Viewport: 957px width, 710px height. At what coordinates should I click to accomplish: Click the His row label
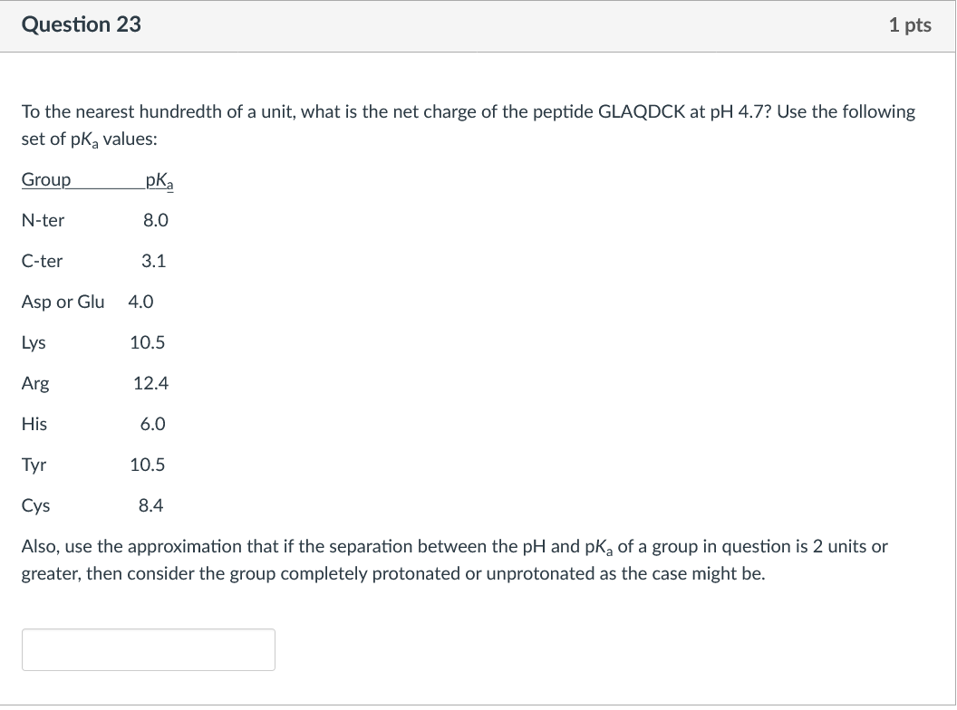pos(34,424)
